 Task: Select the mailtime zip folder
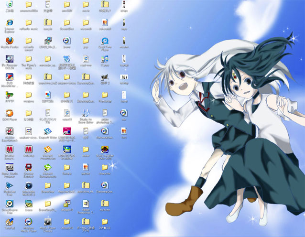(105, 204)
